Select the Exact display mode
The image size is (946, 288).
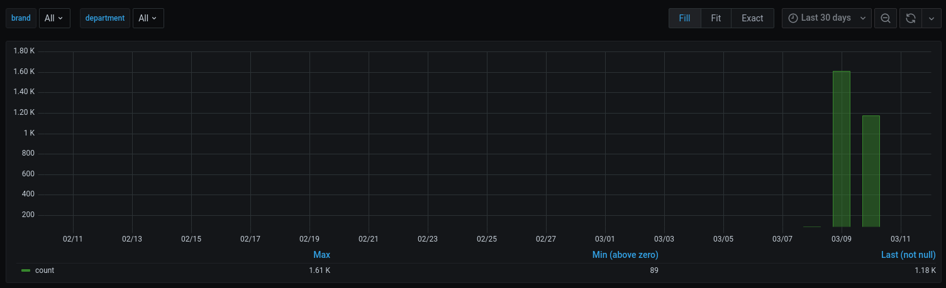[752, 18]
